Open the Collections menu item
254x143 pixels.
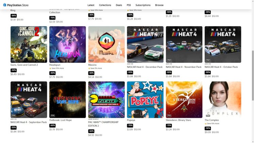(x=105, y=5)
